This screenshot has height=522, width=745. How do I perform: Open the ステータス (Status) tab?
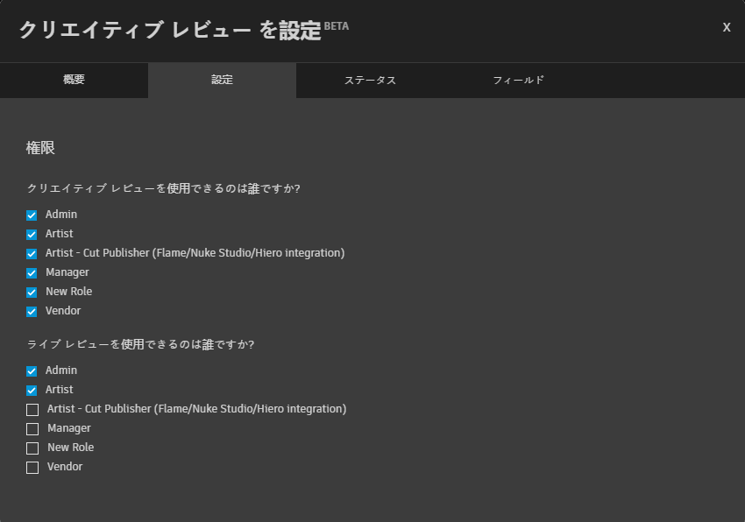370,80
